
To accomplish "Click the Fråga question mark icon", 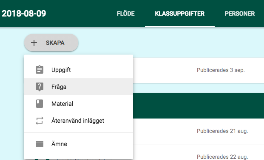I will pos(40,87).
